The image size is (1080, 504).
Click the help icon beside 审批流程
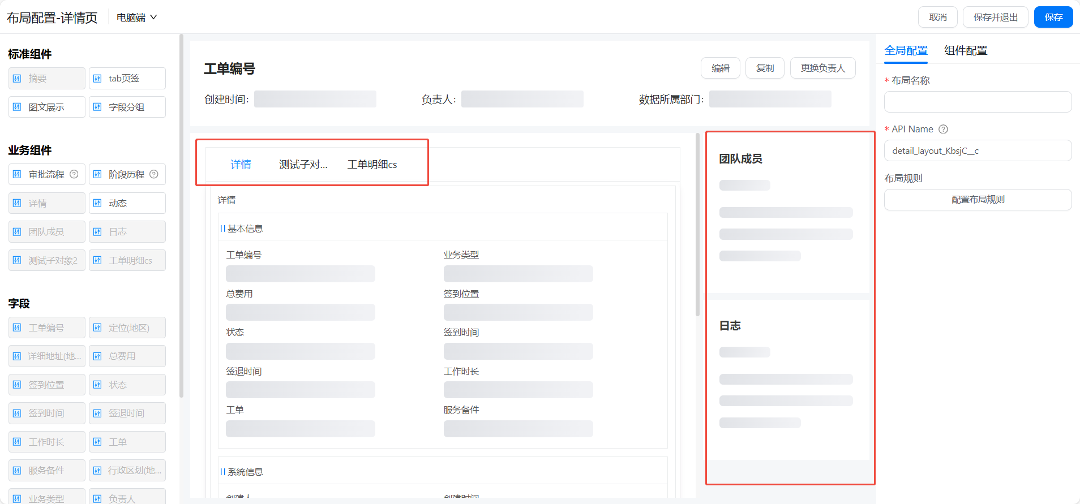(74, 174)
